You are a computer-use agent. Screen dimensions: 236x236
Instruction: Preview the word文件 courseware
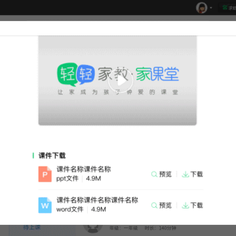coord(161,205)
